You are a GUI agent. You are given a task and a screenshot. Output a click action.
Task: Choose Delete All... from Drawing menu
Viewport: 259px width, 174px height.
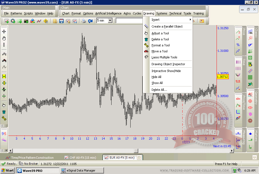pyautogui.click(x=159, y=90)
